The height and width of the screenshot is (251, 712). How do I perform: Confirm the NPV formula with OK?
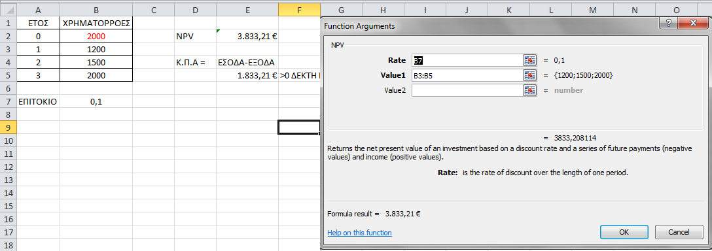(624, 231)
